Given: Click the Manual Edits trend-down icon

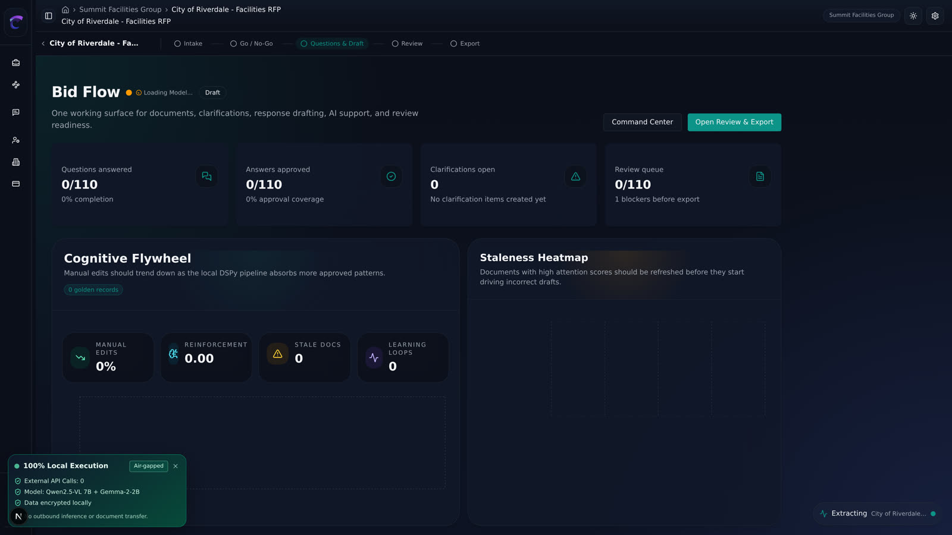Looking at the screenshot, I should 80,358.
